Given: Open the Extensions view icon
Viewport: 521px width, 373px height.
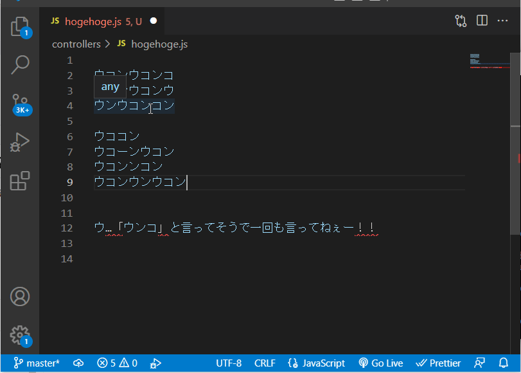Looking at the screenshot, I should click(x=21, y=181).
